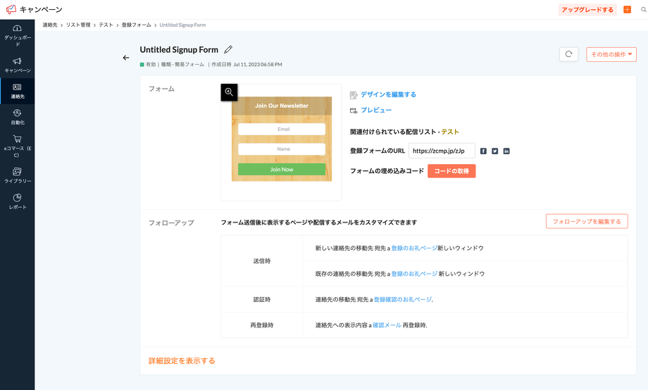
Task: Click the signup form URL field
Action: tap(441, 151)
